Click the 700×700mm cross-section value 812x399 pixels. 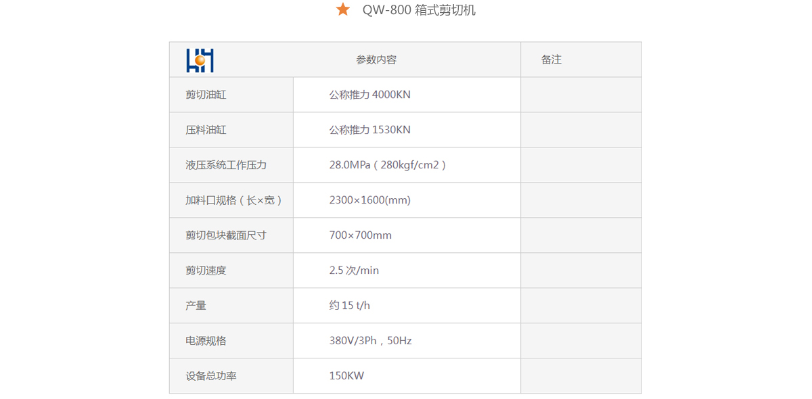coord(360,235)
